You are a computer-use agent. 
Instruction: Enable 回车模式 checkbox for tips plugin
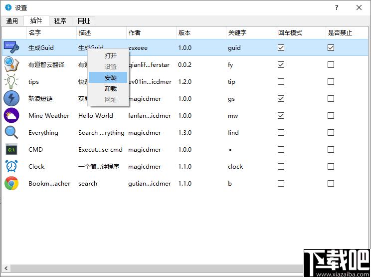tap(281, 82)
